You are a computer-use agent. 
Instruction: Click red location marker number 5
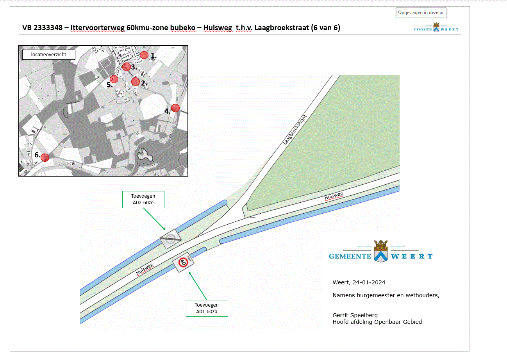coord(114,79)
